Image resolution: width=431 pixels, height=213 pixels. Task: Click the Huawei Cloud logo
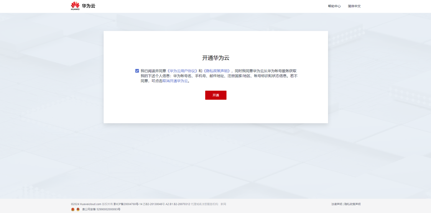(83, 6)
